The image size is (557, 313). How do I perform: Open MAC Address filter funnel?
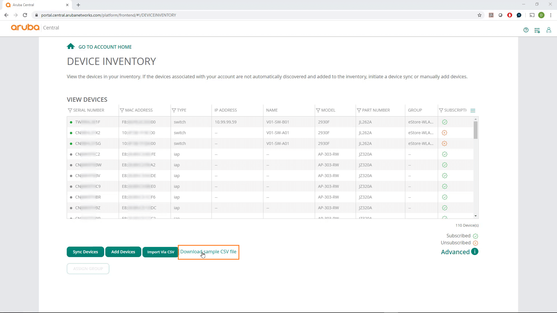(122, 110)
